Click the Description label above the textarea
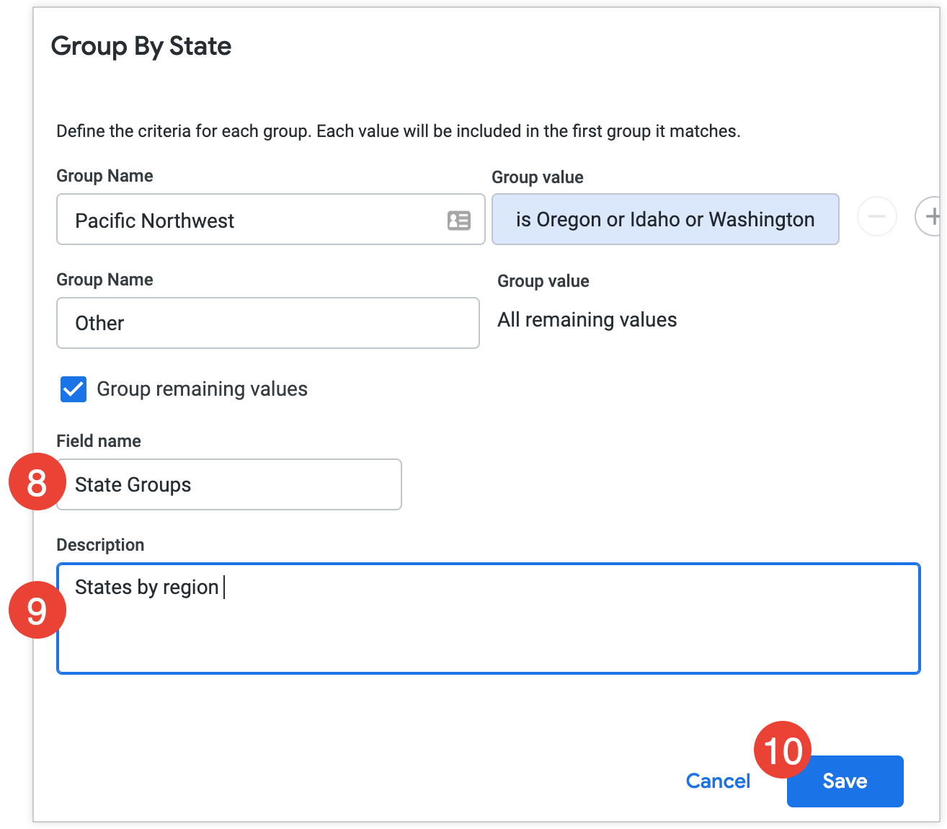947x829 pixels. pos(100,544)
